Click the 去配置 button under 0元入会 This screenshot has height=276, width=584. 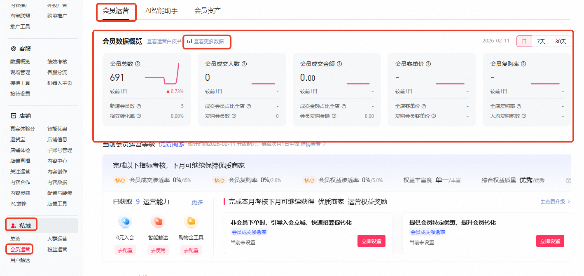125,250
